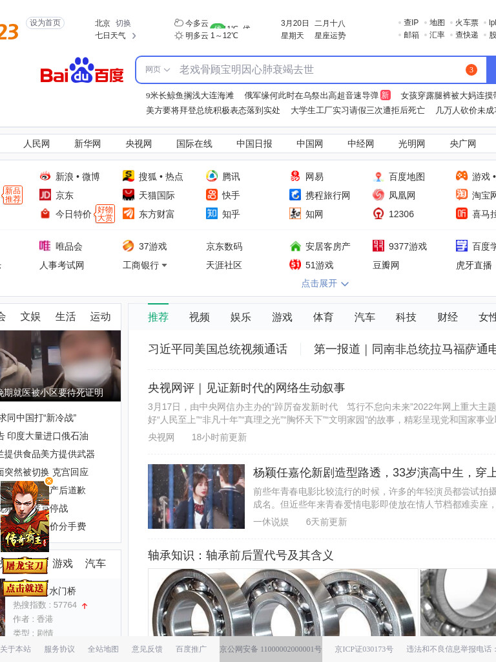Click the NetEase red icon
Image resolution: width=496 pixels, height=662 pixels.
(294, 176)
